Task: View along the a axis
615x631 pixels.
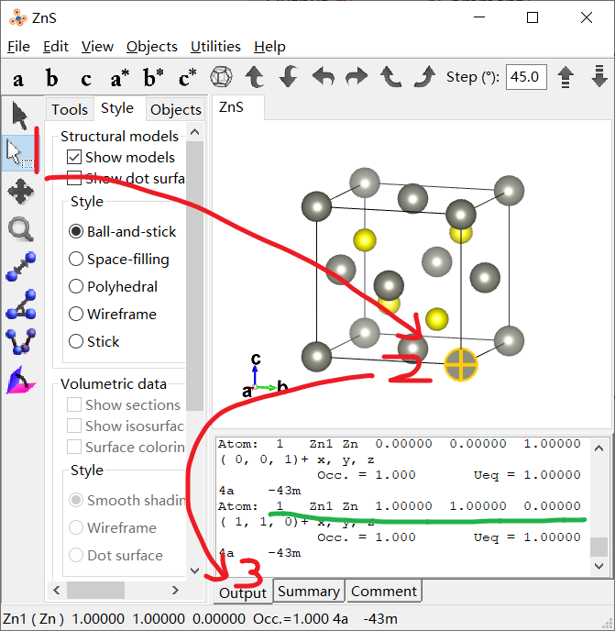Action: tap(18, 78)
